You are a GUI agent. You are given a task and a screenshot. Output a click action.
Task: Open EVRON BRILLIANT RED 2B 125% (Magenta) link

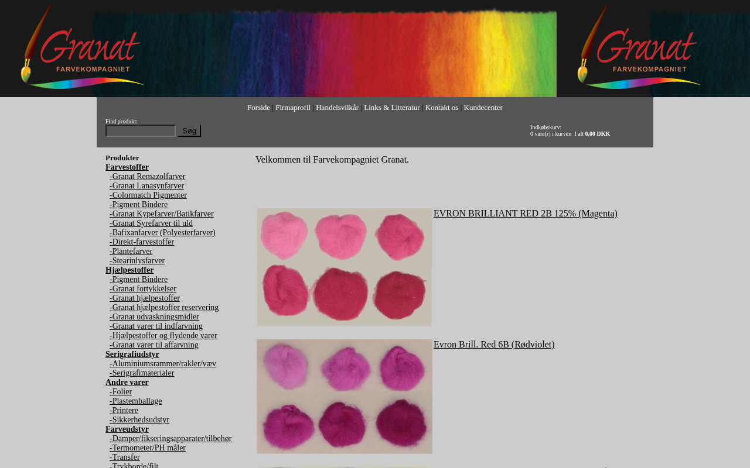[526, 214]
